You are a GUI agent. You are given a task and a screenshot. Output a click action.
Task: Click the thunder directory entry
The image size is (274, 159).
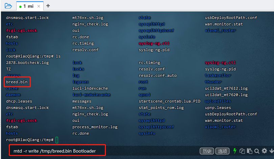(x=213, y=82)
